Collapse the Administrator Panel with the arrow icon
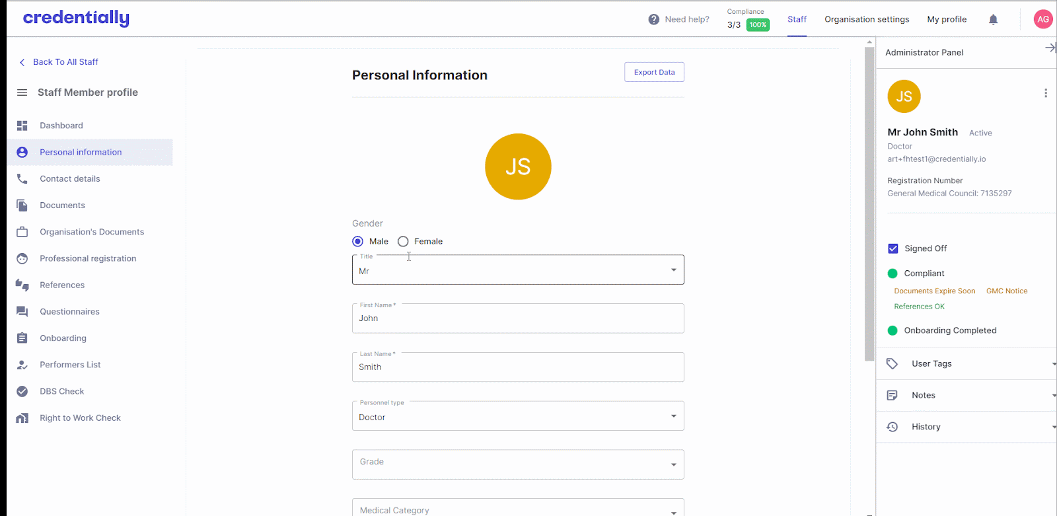 pos(1050,48)
